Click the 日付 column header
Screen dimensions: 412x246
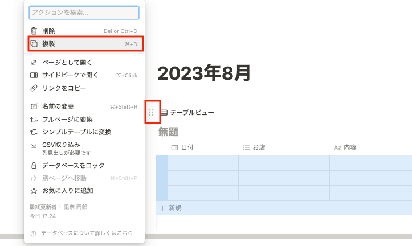[187, 147]
